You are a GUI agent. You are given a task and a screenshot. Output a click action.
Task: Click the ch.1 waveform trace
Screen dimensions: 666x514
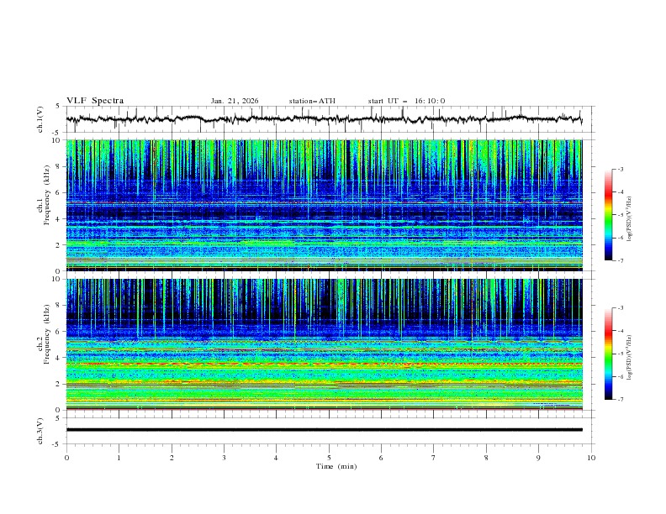(x=324, y=119)
